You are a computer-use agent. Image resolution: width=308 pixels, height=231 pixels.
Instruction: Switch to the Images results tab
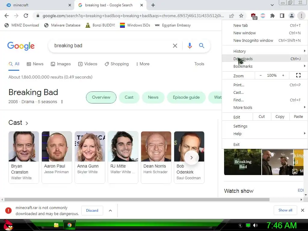tap(61, 64)
